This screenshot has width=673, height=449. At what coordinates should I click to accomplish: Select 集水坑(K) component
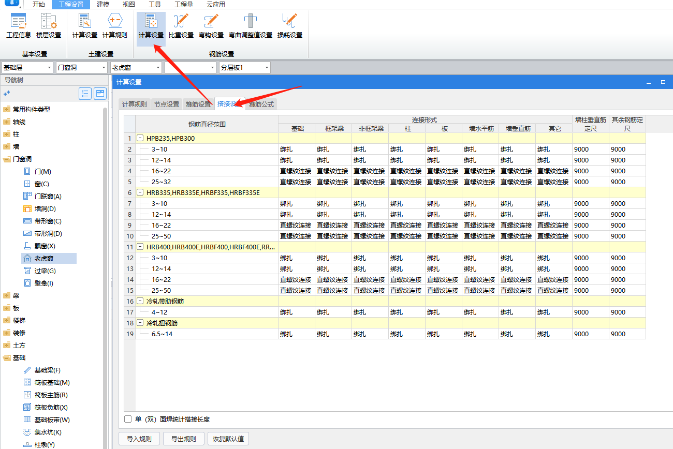(42, 432)
